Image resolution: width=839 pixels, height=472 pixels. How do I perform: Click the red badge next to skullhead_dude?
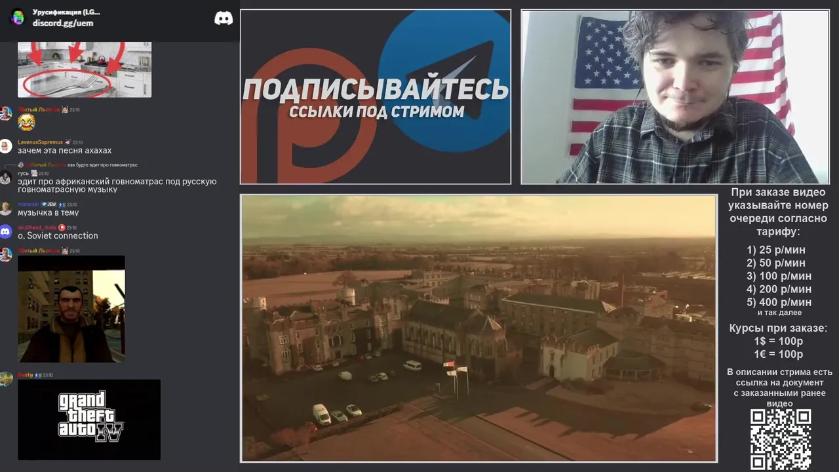(x=62, y=227)
